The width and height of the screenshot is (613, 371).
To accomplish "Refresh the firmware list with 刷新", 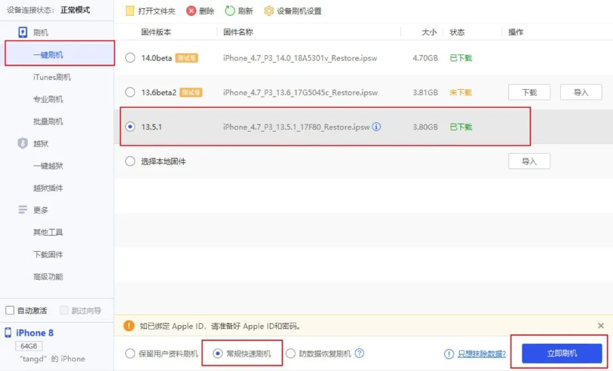I will (238, 10).
